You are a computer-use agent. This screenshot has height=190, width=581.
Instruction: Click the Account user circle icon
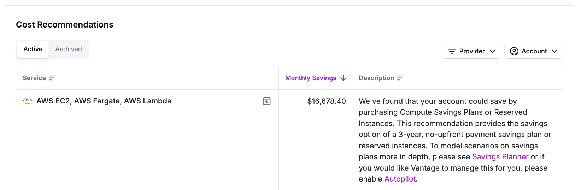514,51
